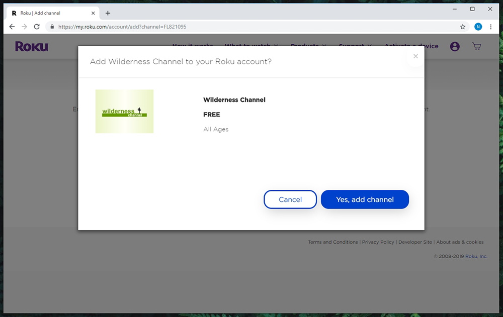Click the FREE price label
Image resolution: width=503 pixels, height=317 pixels.
211,115
